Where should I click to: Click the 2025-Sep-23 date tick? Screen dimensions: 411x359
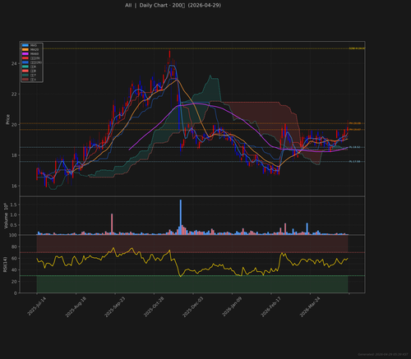pos(114,307)
